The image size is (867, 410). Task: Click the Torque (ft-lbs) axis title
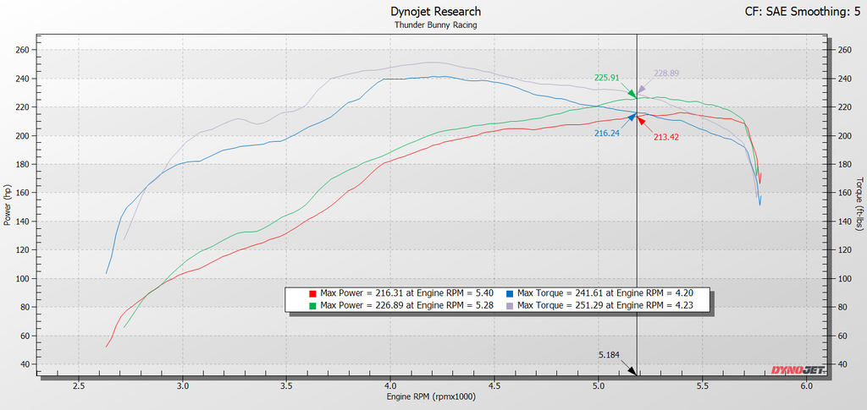tap(860, 205)
